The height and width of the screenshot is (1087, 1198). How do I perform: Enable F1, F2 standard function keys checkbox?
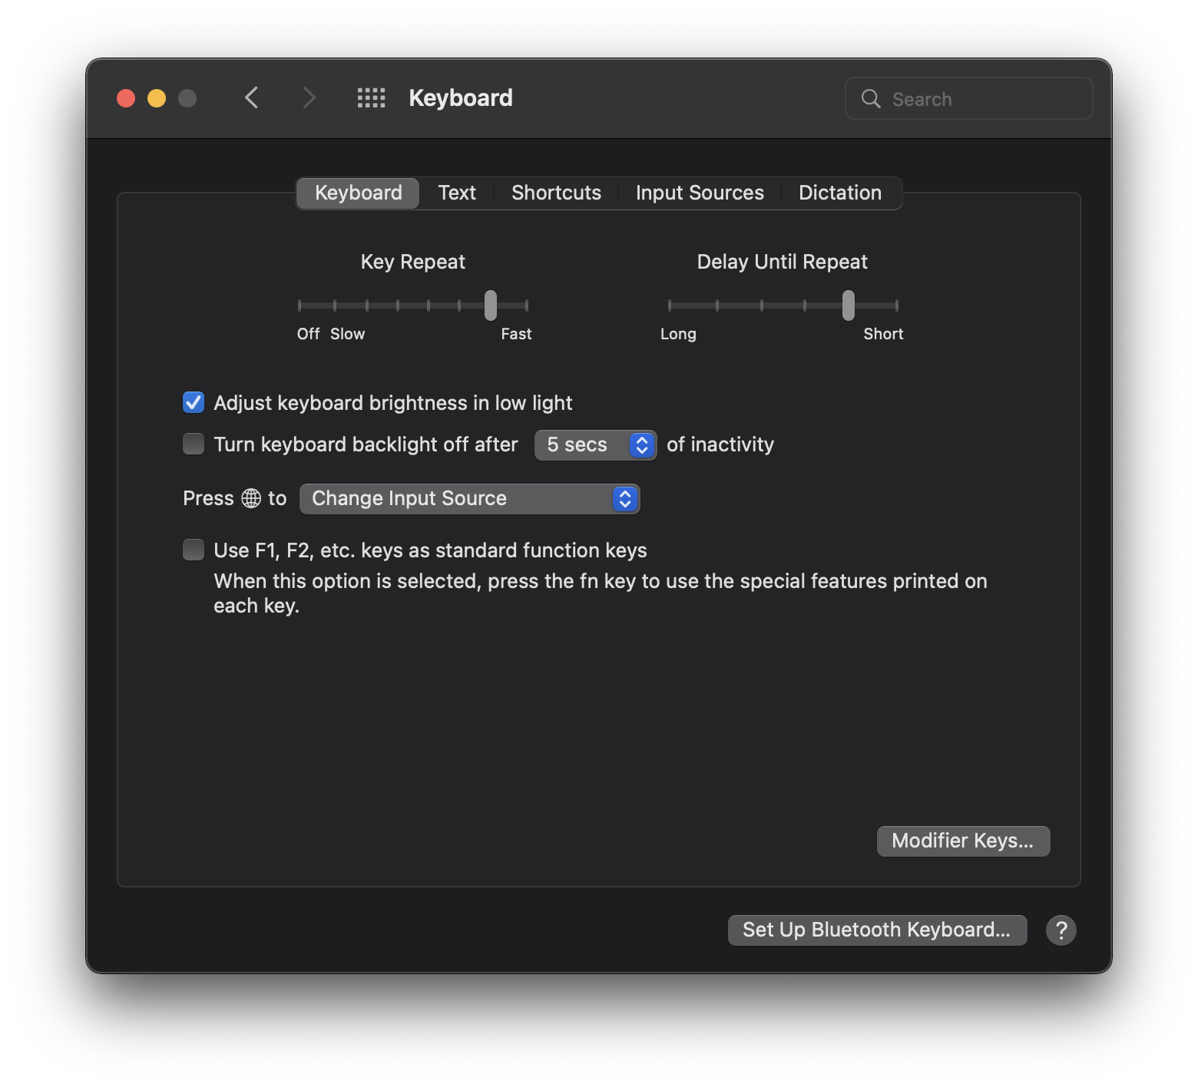tap(194, 550)
